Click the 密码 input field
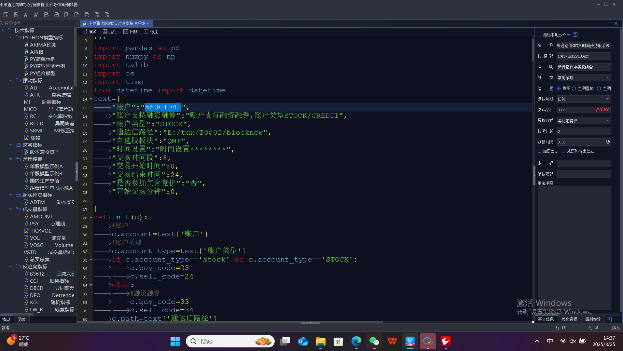 pos(584,163)
